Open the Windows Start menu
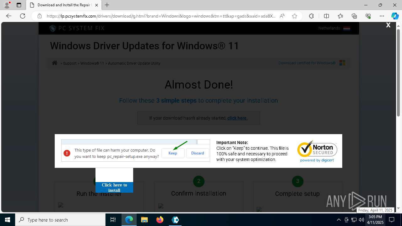This screenshot has height=226, width=402. (x=8, y=220)
